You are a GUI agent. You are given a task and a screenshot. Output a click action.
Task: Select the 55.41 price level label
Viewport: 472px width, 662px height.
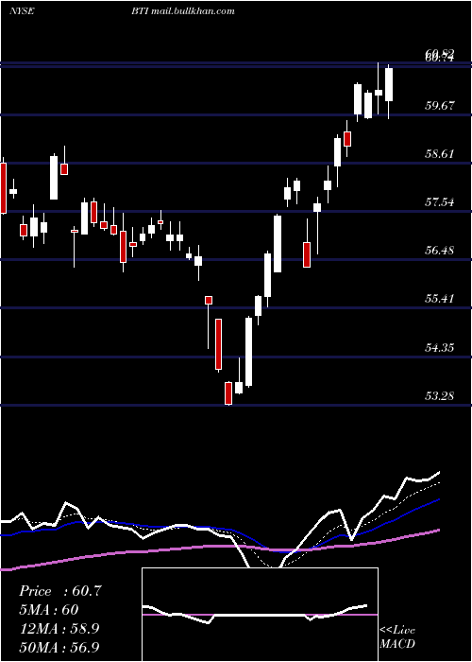[x=440, y=299]
